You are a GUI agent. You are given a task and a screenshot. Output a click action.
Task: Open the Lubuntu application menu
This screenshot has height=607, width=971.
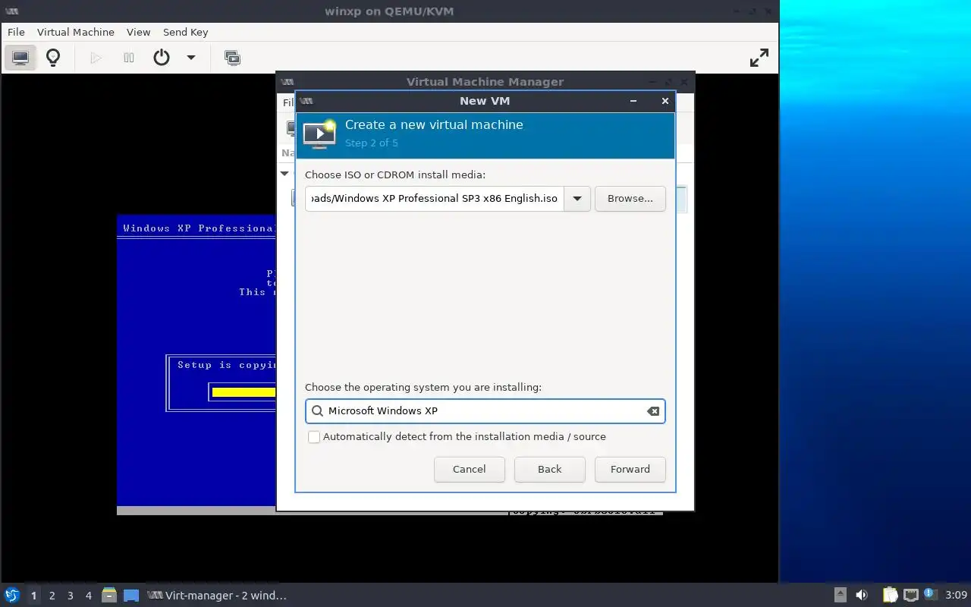[x=11, y=596]
